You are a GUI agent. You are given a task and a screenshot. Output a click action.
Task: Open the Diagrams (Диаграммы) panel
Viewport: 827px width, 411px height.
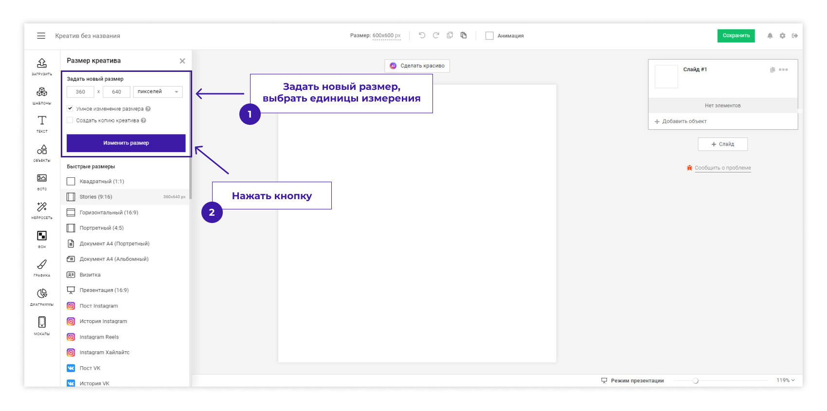(42, 295)
